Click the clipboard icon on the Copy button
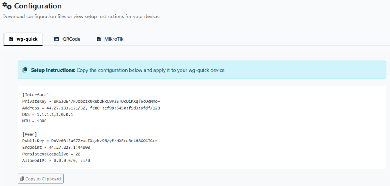The height and width of the screenshot is (186, 390). 22,179
